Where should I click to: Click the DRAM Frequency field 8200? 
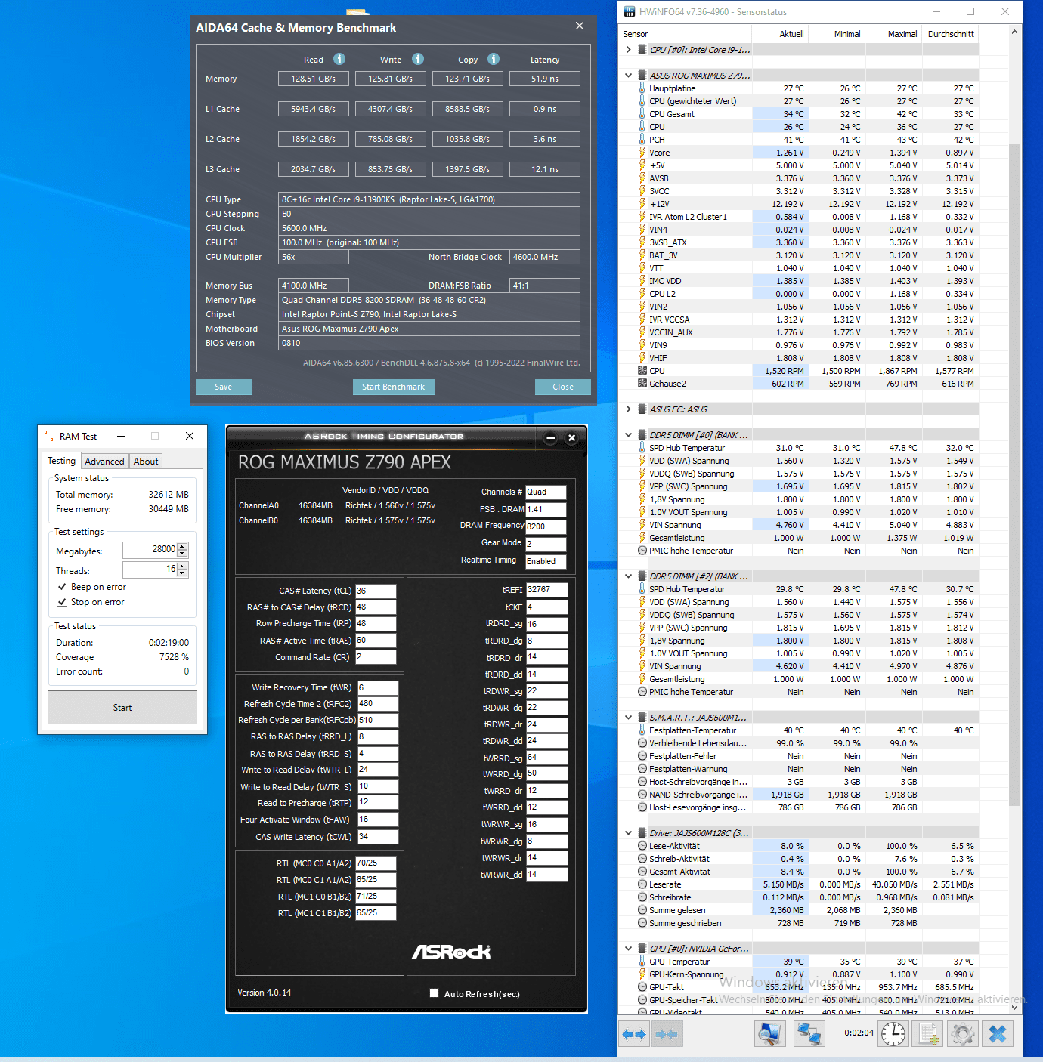click(546, 526)
